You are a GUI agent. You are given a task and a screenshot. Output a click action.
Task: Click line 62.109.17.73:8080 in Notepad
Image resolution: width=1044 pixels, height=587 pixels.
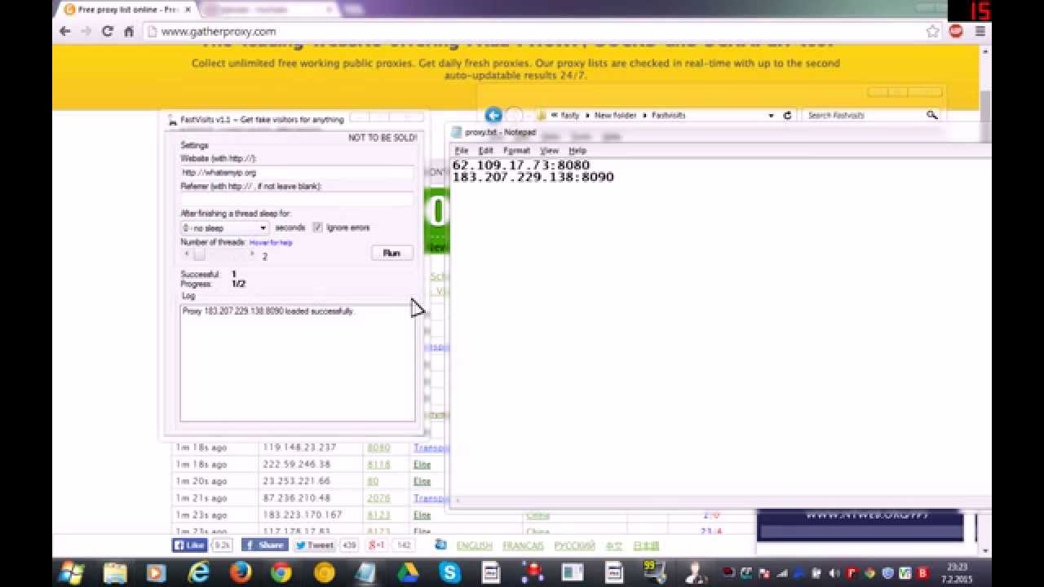(520, 166)
